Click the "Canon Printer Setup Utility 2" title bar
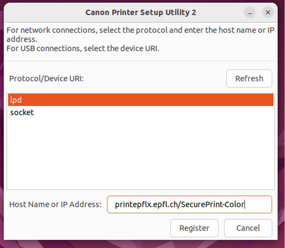The width and height of the screenshot is (285, 248). [141, 13]
